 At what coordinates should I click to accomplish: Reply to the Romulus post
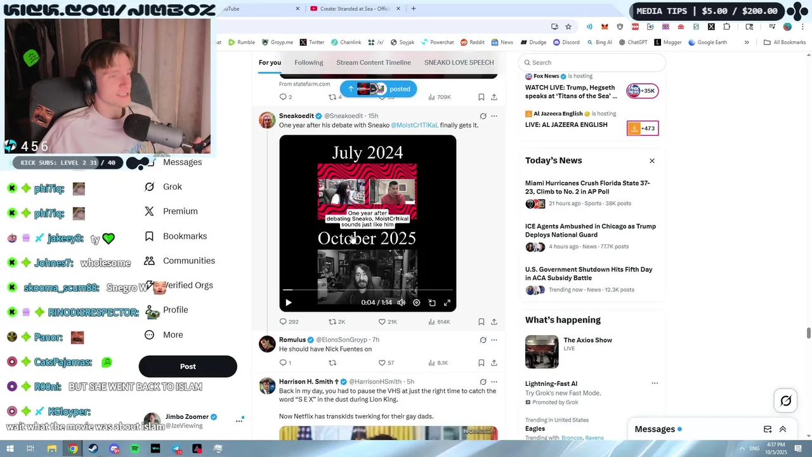[x=285, y=363]
